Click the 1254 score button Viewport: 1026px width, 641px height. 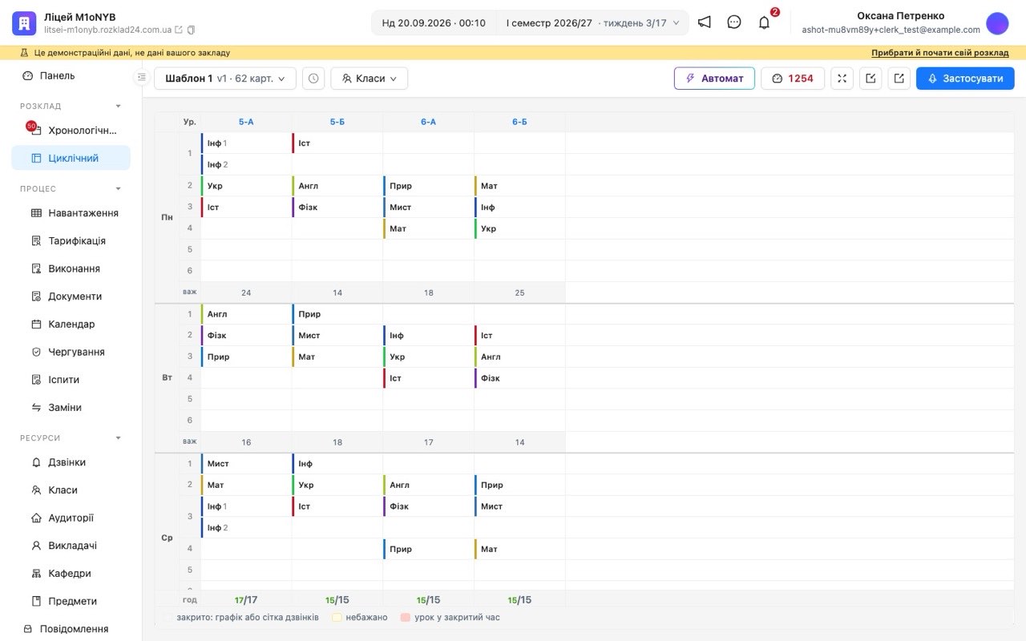tap(793, 79)
